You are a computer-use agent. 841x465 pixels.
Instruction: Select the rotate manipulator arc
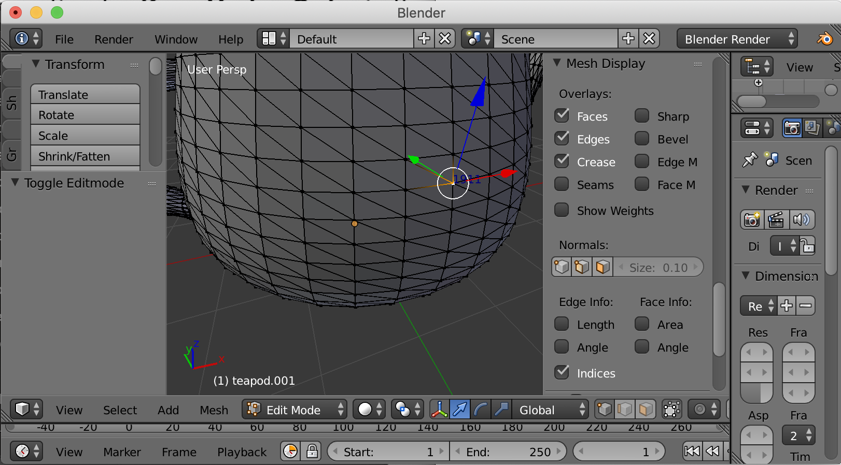(481, 410)
